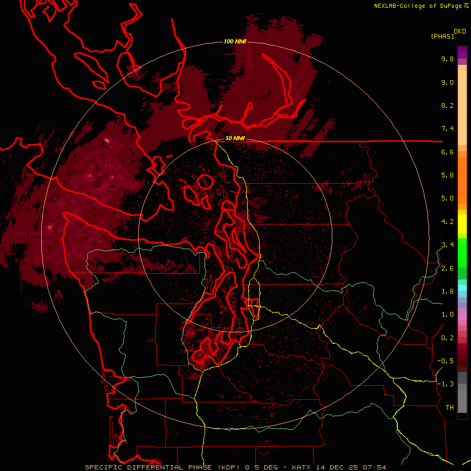The image size is (471, 471).
Task: Click the 0.5 DEG elevation text
Action: (x=262, y=467)
